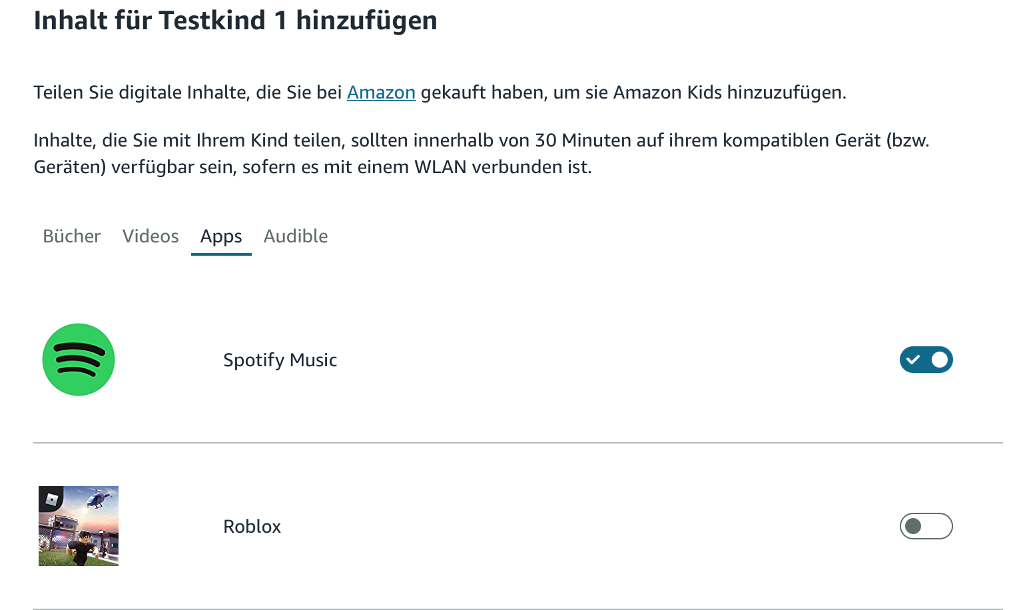Enable the Roblox sharing toggle
The width and height of the screenshot is (1011, 610).
(926, 526)
